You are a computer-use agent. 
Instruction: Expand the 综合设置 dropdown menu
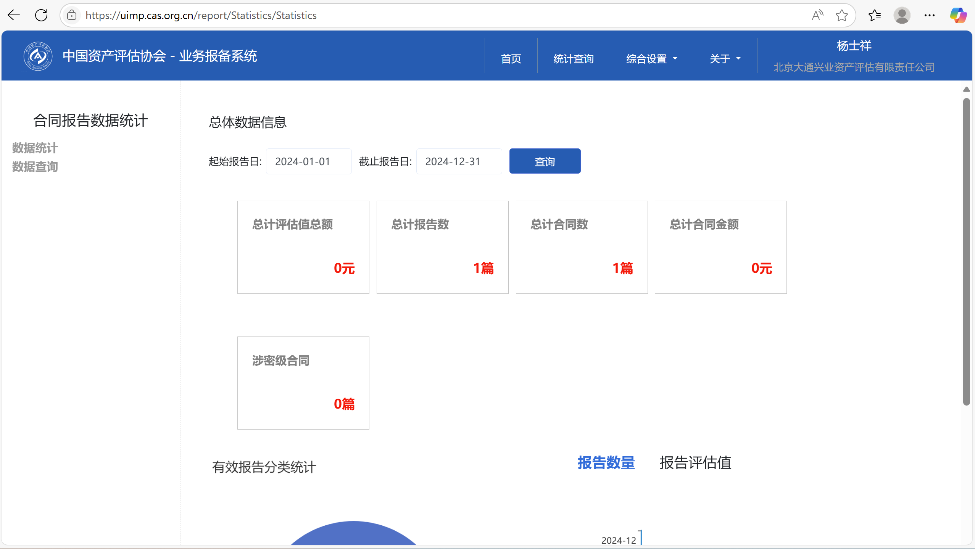tap(651, 59)
